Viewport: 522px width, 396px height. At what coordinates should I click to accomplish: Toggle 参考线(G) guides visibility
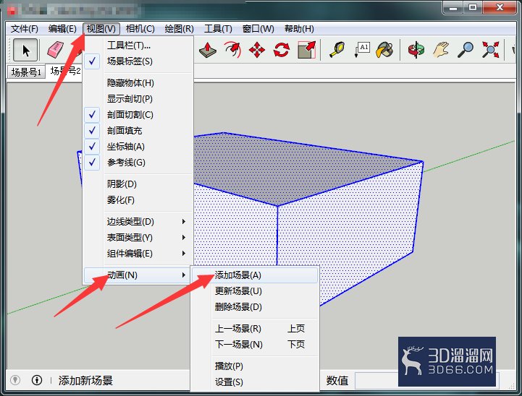pyautogui.click(x=138, y=163)
